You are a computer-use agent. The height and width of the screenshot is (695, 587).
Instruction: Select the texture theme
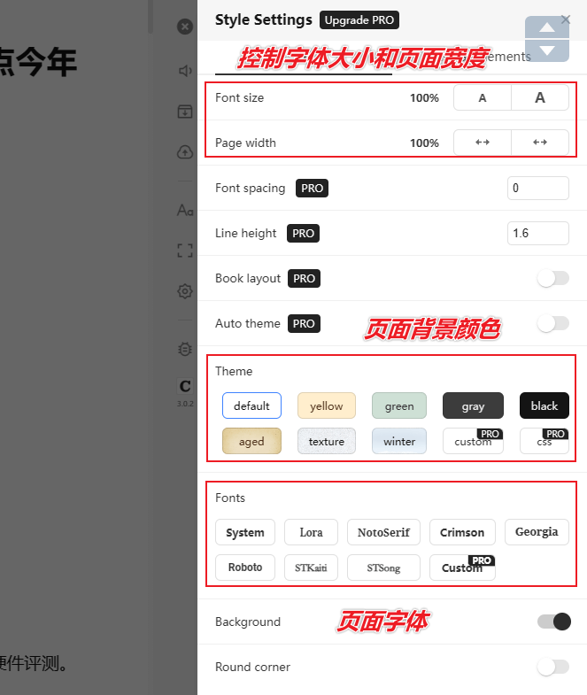[327, 441]
